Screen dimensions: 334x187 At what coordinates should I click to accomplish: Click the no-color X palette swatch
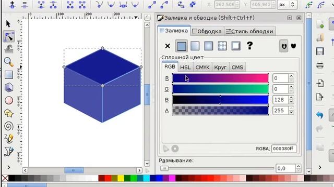(5, 178)
